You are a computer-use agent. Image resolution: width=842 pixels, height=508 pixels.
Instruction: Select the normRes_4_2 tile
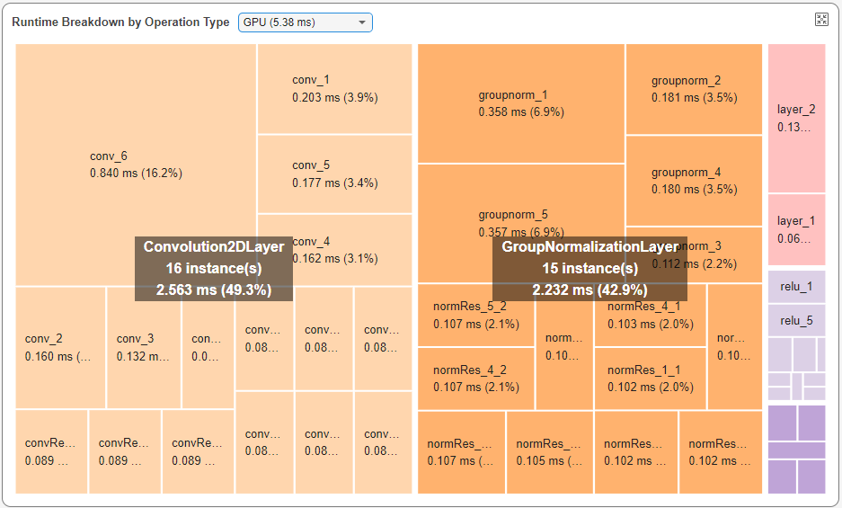tap(475, 378)
